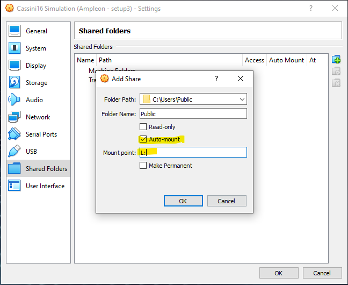Screen dimensions: 348x285
Task: Open the Display monitor icon
Action: point(15,65)
